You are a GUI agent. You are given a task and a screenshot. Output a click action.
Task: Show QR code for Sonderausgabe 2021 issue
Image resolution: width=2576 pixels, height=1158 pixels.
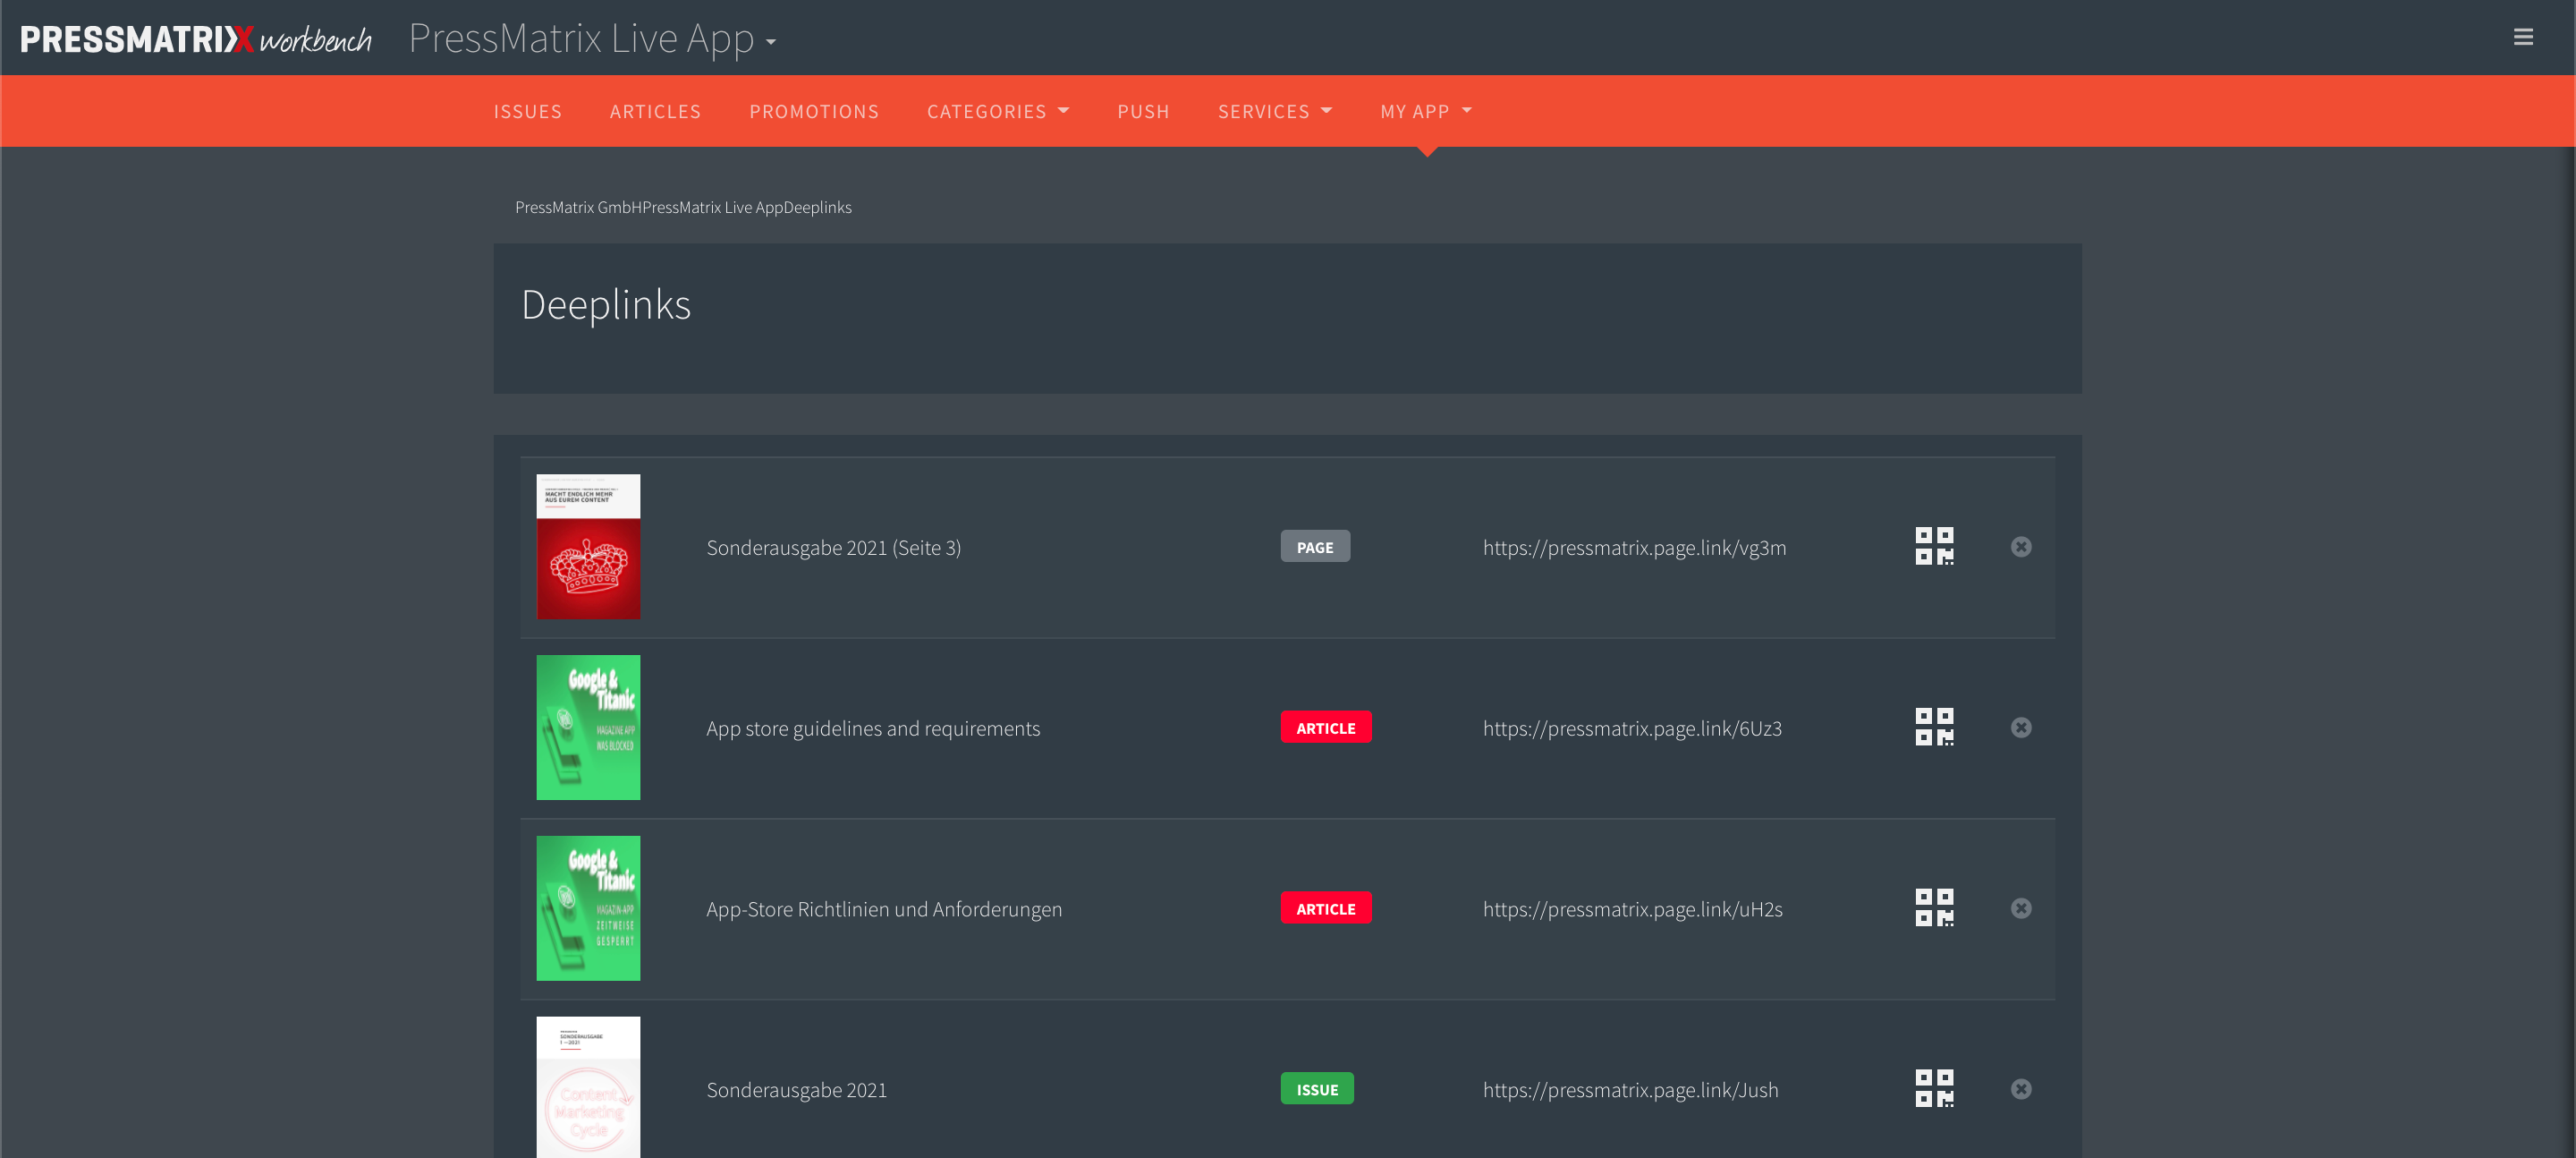click(x=1934, y=1089)
